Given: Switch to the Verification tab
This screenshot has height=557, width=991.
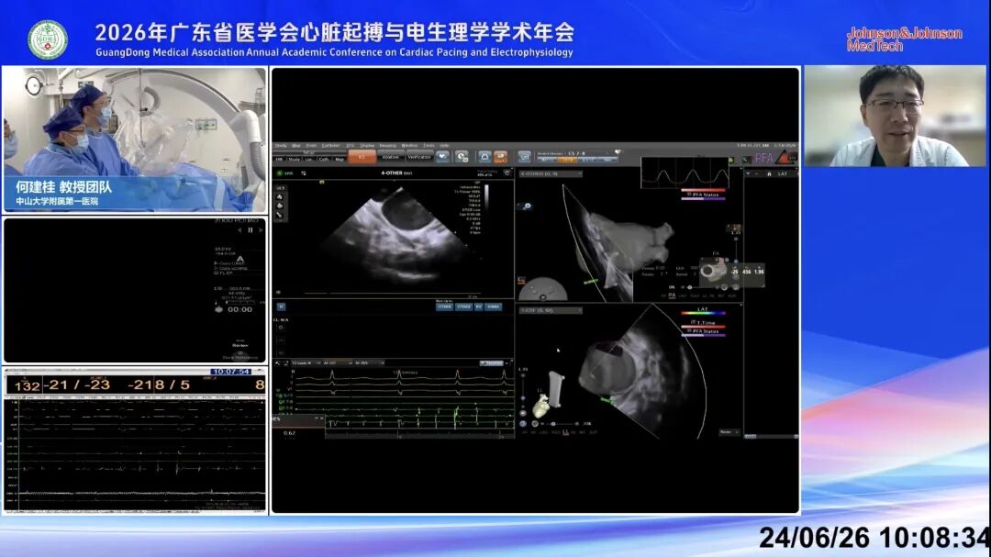Looking at the screenshot, I should click(x=419, y=157).
